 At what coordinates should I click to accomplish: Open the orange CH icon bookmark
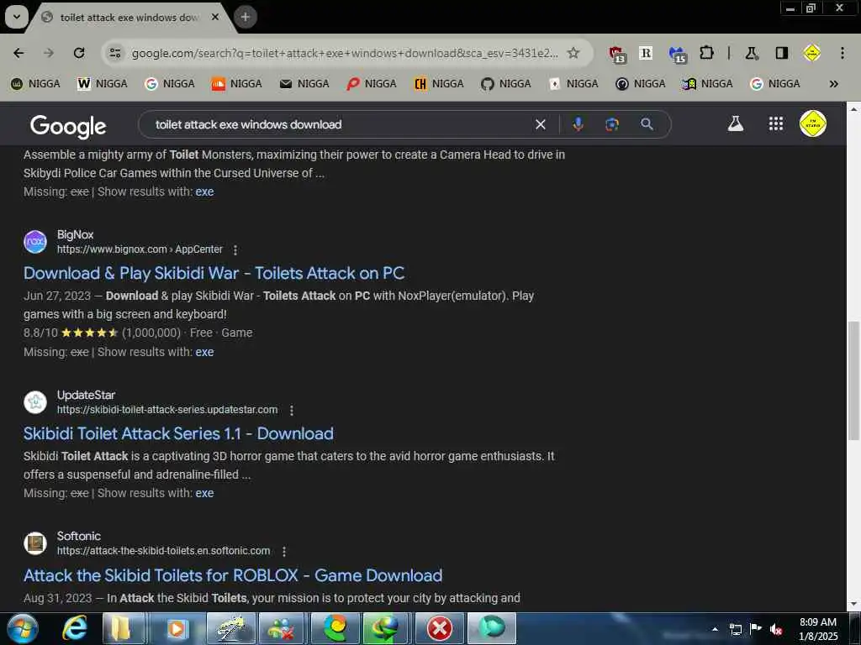coord(439,83)
